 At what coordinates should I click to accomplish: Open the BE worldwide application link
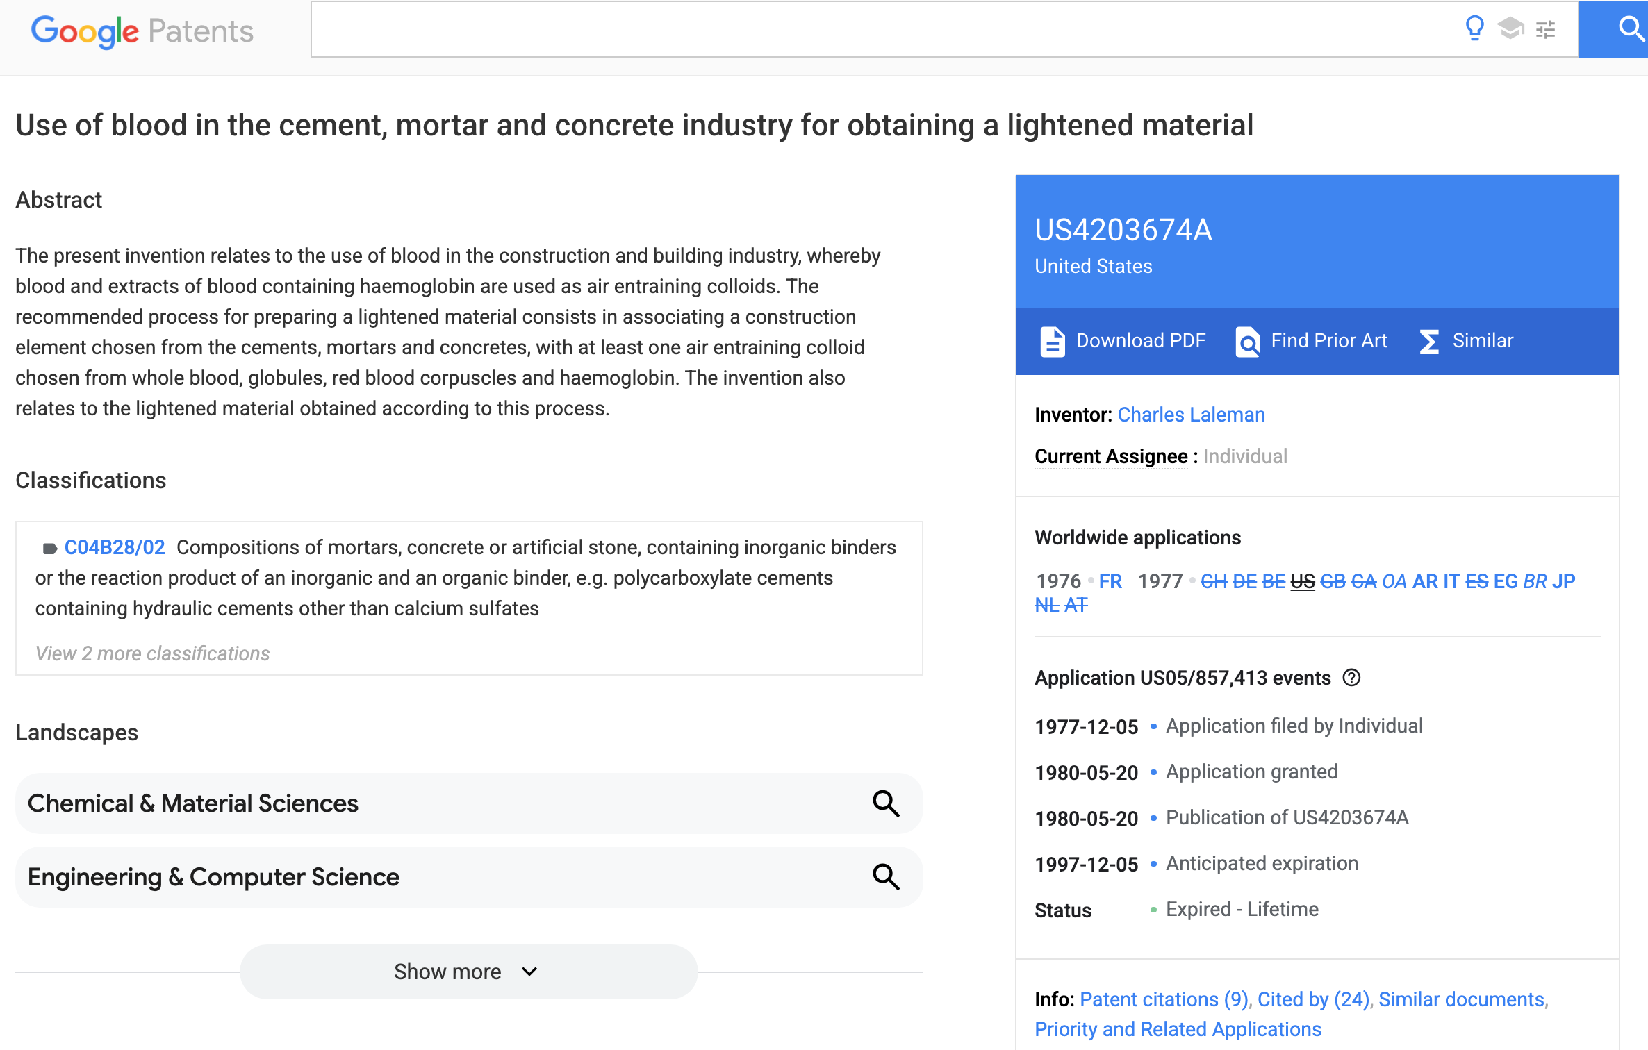click(1274, 581)
